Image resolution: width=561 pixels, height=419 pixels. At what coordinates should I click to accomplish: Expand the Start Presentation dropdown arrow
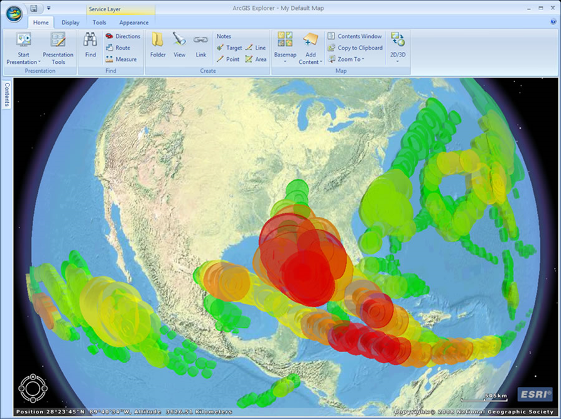coord(40,62)
